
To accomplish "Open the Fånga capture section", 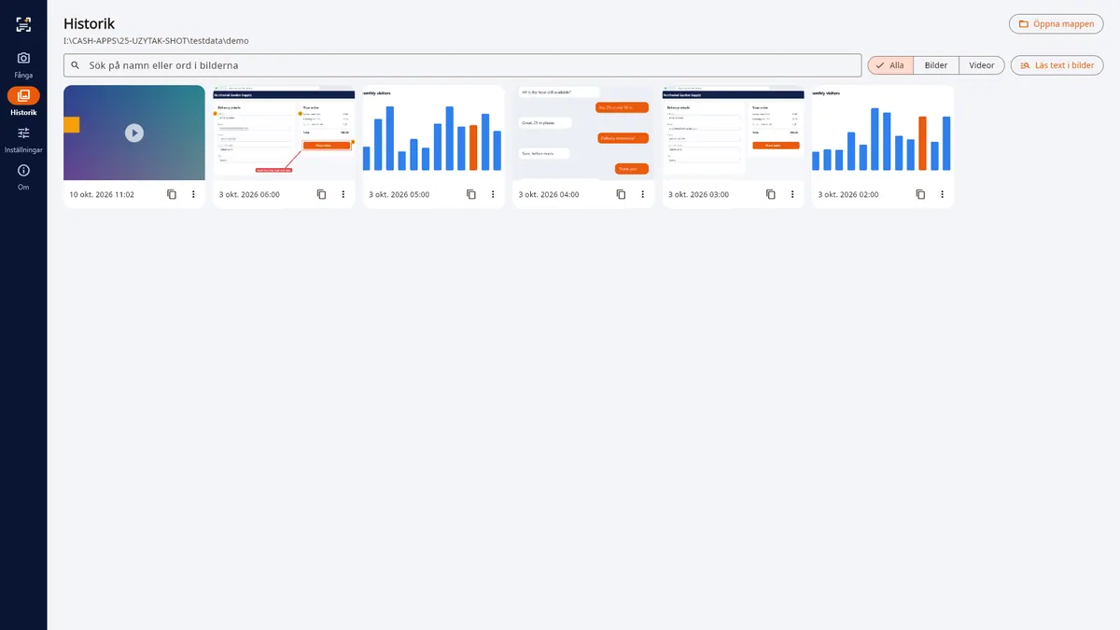I will (x=23, y=64).
